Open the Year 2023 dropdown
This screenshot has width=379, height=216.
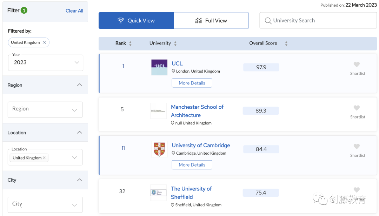[45, 62]
